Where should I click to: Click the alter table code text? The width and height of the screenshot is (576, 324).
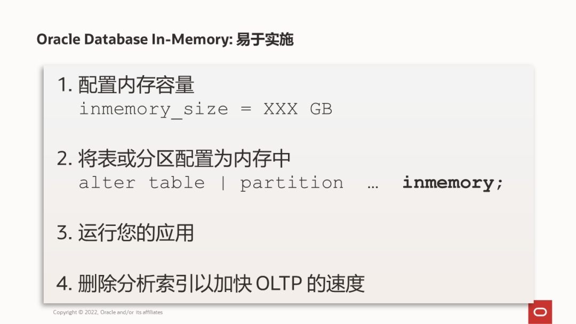point(142,183)
